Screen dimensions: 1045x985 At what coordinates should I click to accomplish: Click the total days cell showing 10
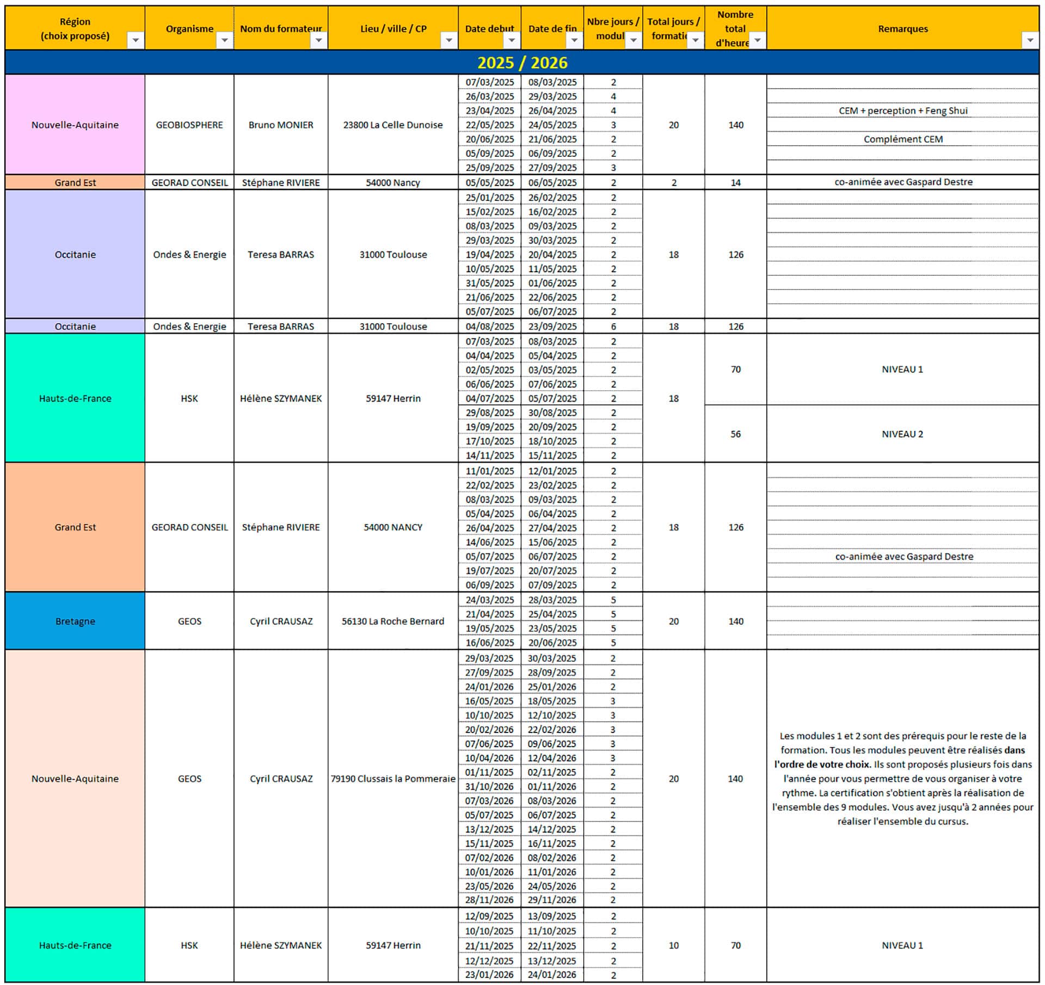coord(674,945)
